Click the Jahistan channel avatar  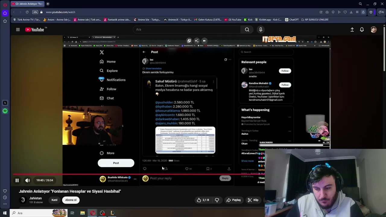click(x=23, y=200)
